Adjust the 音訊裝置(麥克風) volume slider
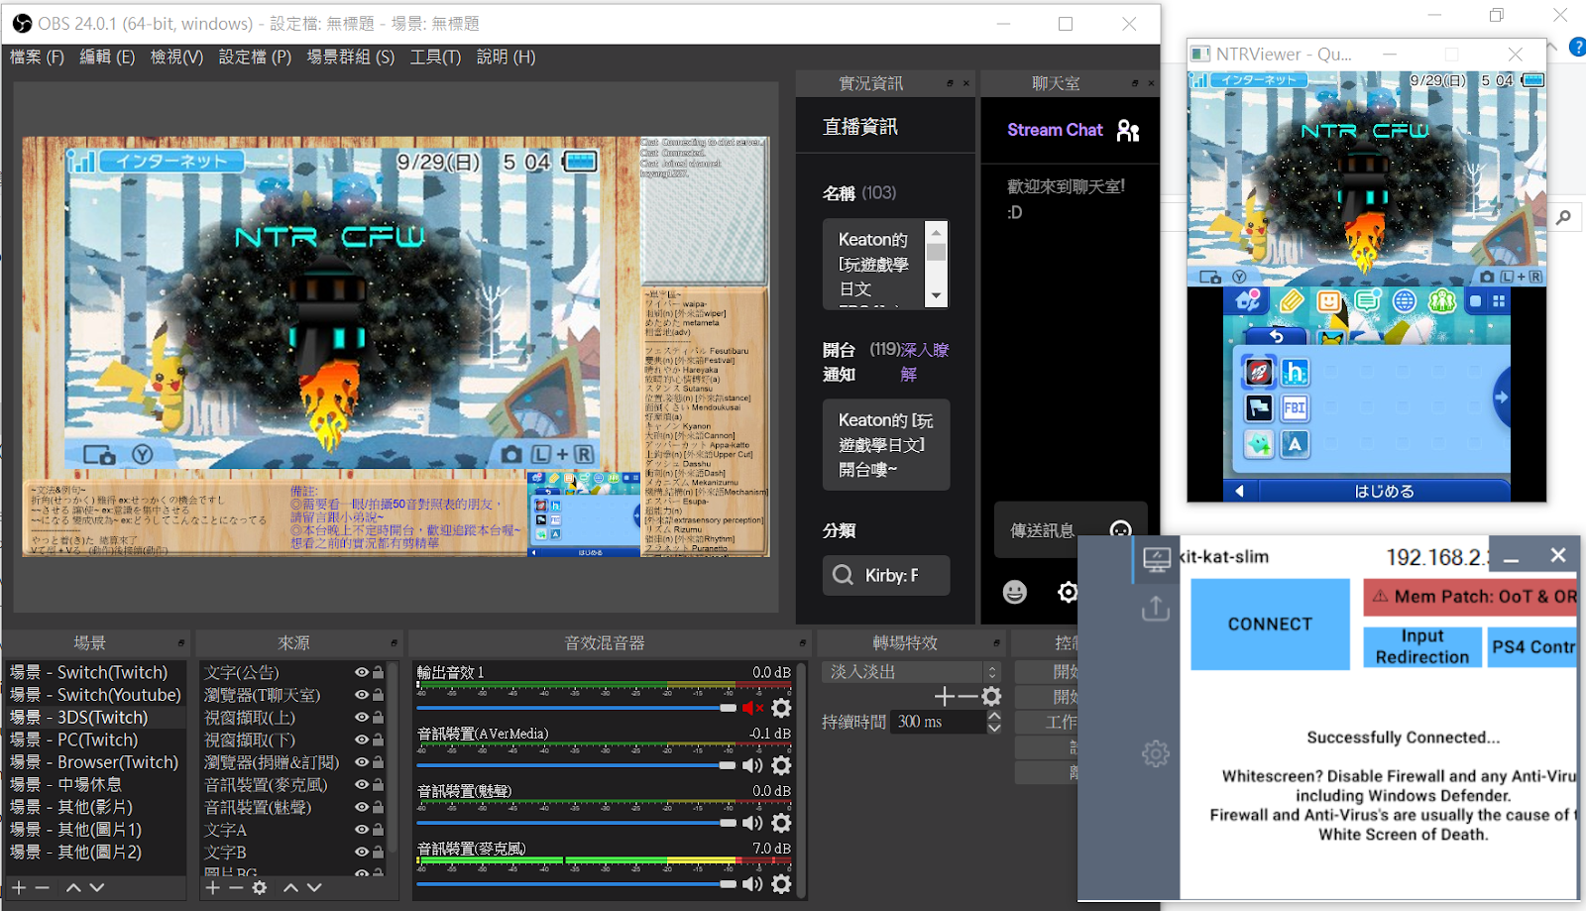This screenshot has height=911, width=1586. (x=576, y=883)
